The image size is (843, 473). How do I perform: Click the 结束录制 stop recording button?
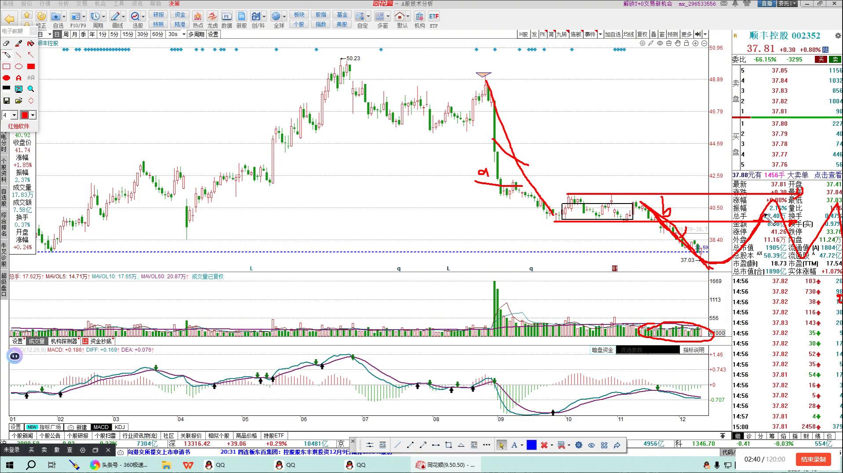pos(813,459)
